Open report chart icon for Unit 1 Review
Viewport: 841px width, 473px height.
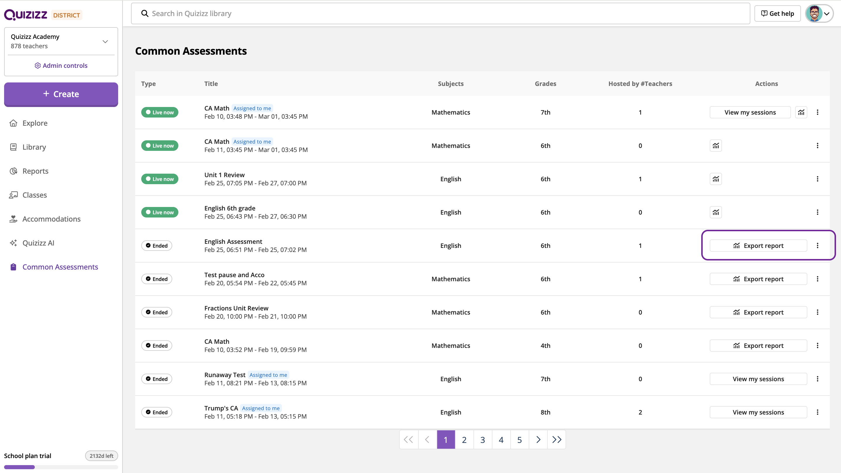tap(716, 179)
